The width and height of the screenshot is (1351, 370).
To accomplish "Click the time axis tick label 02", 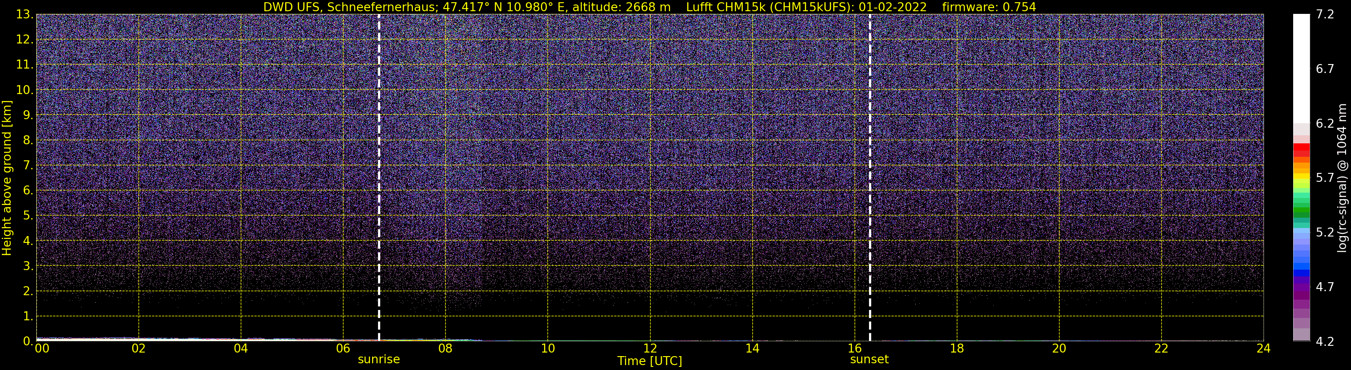I will [139, 349].
